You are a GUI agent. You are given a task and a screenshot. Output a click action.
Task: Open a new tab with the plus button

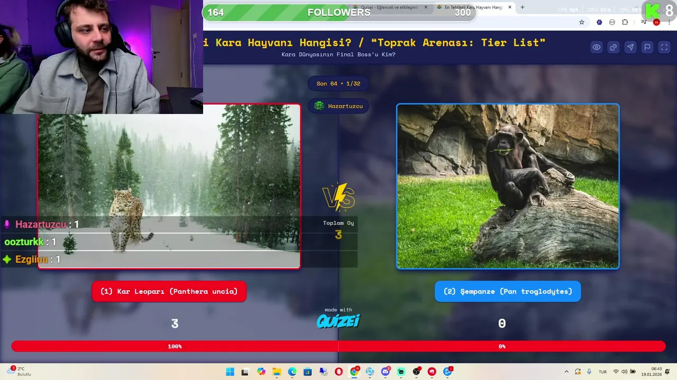(x=523, y=7)
